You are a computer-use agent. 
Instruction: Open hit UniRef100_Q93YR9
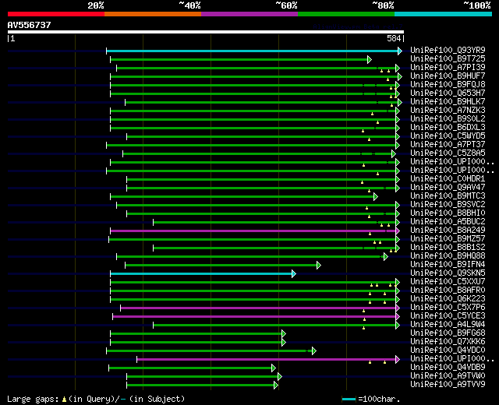448,50
